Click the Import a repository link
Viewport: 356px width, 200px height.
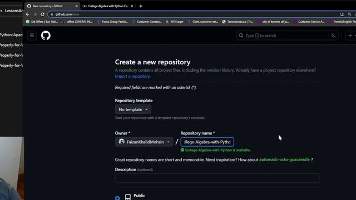tap(132, 77)
